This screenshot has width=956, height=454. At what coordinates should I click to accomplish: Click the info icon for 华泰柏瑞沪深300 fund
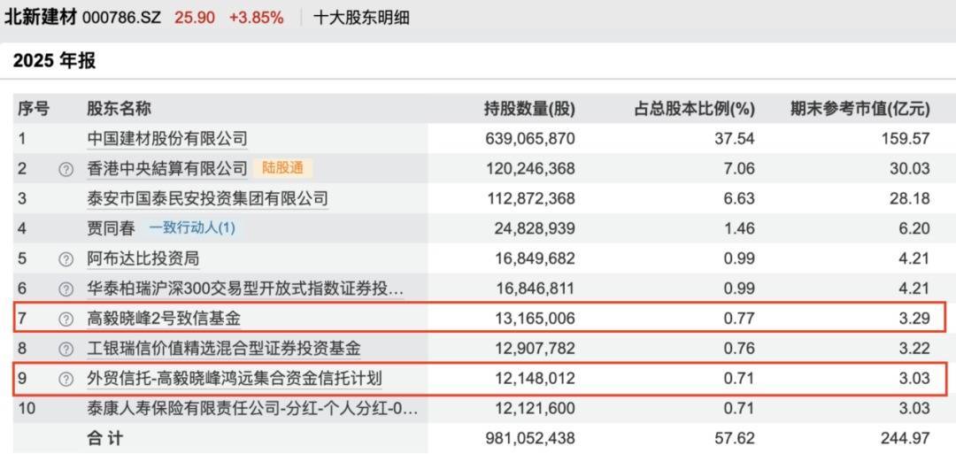tap(66, 289)
